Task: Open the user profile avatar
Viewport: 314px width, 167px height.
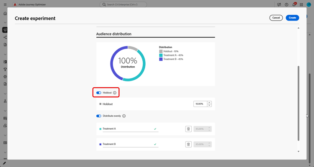Action: click(x=309, y=5)
